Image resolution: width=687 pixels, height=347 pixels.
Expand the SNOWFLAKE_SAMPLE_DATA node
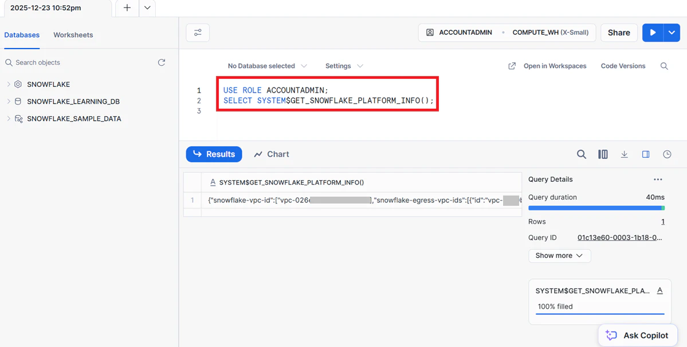coord(9,118)
